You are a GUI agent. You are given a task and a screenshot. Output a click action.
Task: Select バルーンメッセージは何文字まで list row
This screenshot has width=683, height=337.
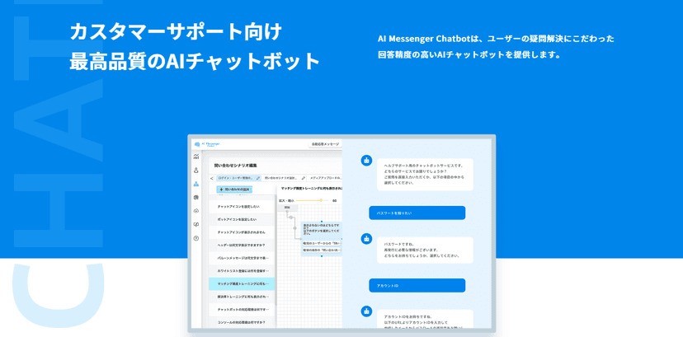click(x=242, y=258)
